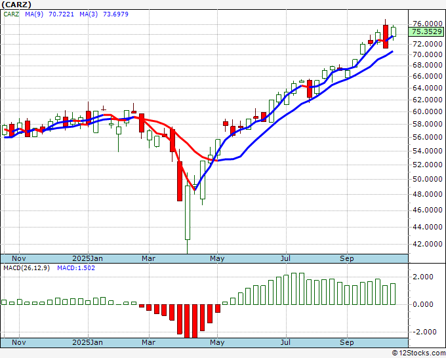The height and width of the screenshot is (358, 446).
Task: Click the 0.000 MACD axis label
Action: [424, 304]
